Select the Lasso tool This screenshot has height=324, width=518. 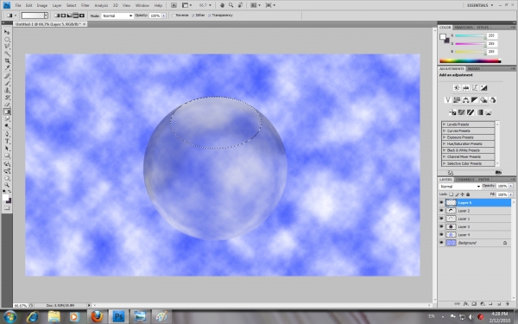[7, 47]
